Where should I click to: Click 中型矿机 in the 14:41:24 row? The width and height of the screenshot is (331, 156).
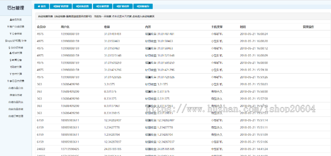click(x=217, y=149)
